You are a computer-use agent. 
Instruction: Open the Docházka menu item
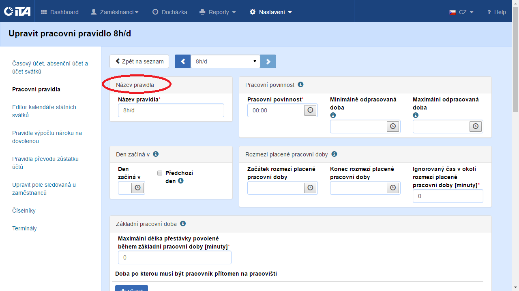(x=170, y=12)
